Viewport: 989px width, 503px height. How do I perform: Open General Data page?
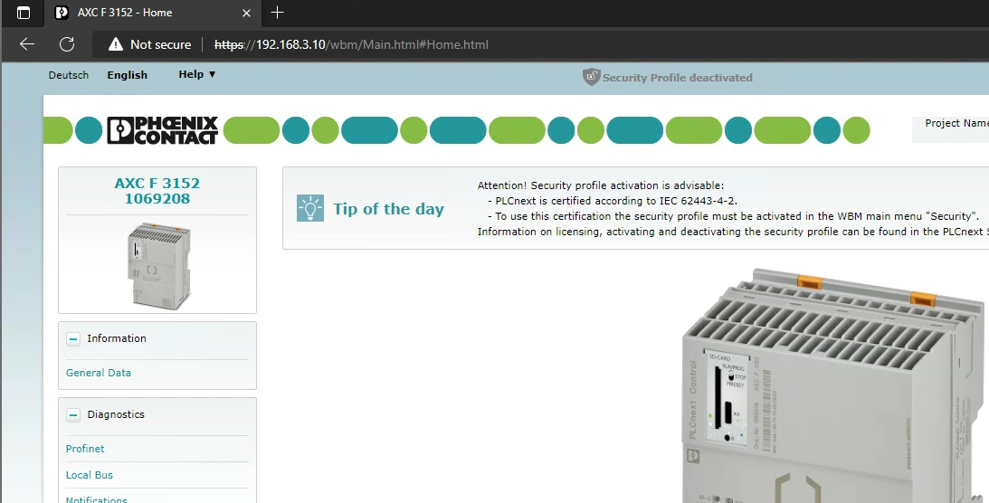99,373
